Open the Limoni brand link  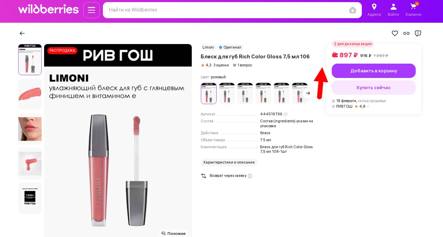click(x=208, y=47)
